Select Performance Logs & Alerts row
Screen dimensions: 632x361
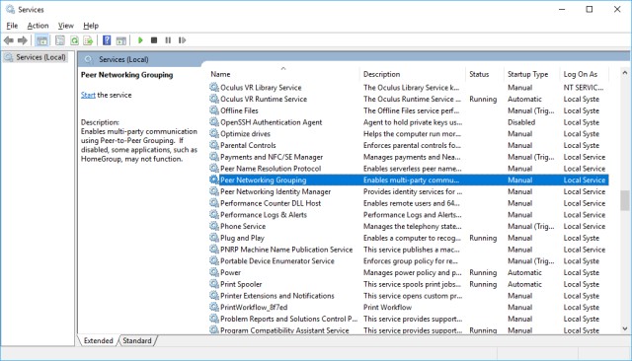(x=408, y=214)
